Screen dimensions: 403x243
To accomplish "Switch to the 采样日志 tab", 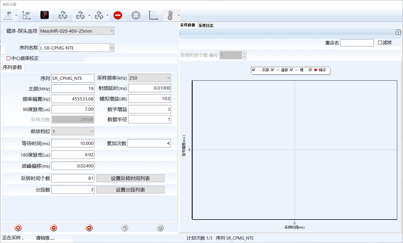I will (206, 25).
